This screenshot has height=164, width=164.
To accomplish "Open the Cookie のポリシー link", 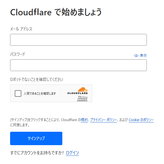I will pos(141,120).
